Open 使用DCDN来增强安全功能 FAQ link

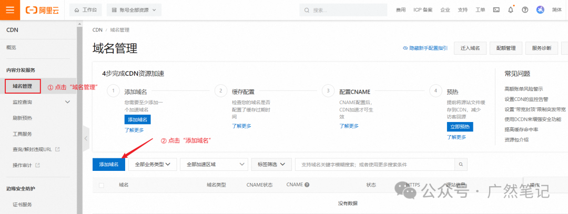tap(533, 119)
